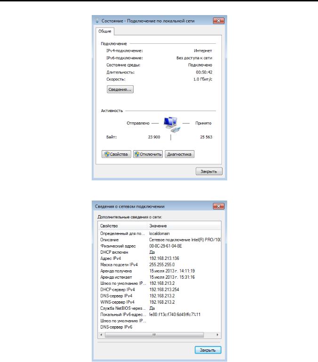Select the DNS-сервер IPv6 row
The height and width of the screenshot is (362, 318).
pyautogui.click(x=159, y=327)
